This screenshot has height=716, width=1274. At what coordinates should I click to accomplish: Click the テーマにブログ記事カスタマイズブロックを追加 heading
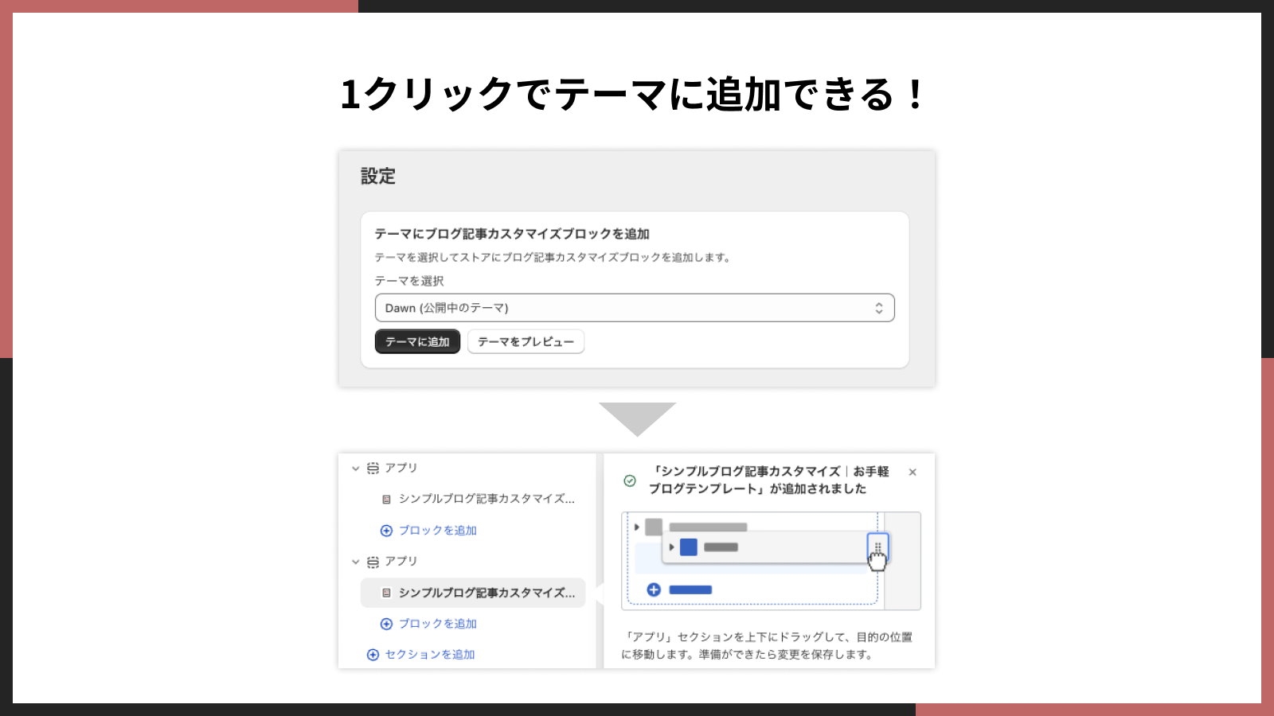(512, 234)
